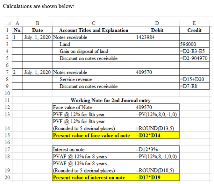Select 'PVAF @ 12% for 8 years' in row 18
214x184 pixels.
point(94,157)
